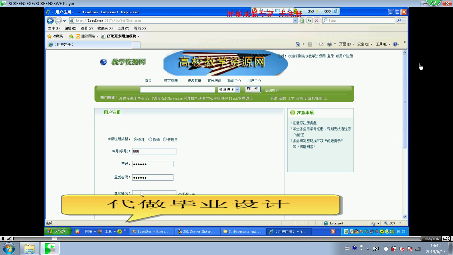This screenshot has height=255, width=453.
Task: Open the 资源共享 navigation link
Action: (x=194, y=81)
